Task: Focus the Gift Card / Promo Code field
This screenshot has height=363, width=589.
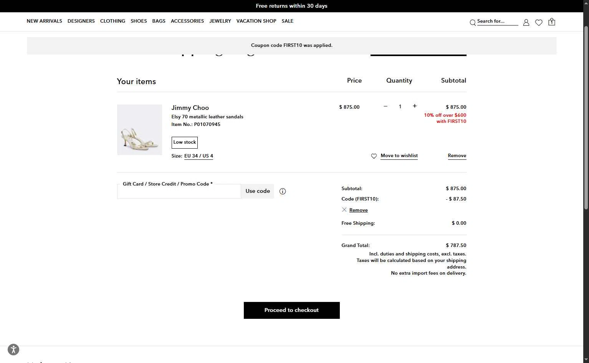Action: coord(179,191)
